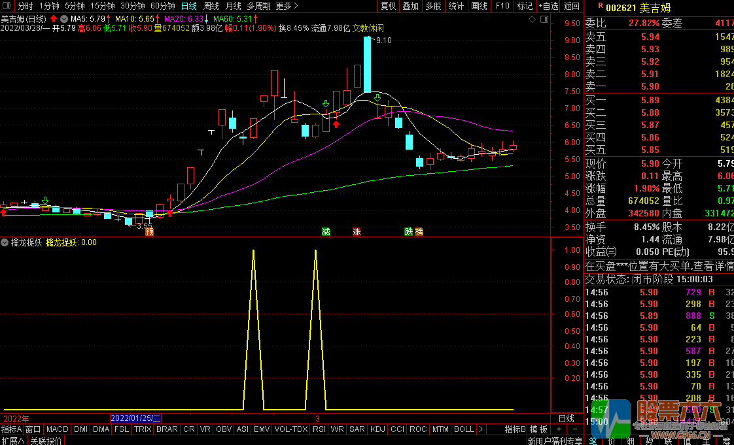
Task: Click the plus zoom-in button
Action: click(x=559, y=429)
